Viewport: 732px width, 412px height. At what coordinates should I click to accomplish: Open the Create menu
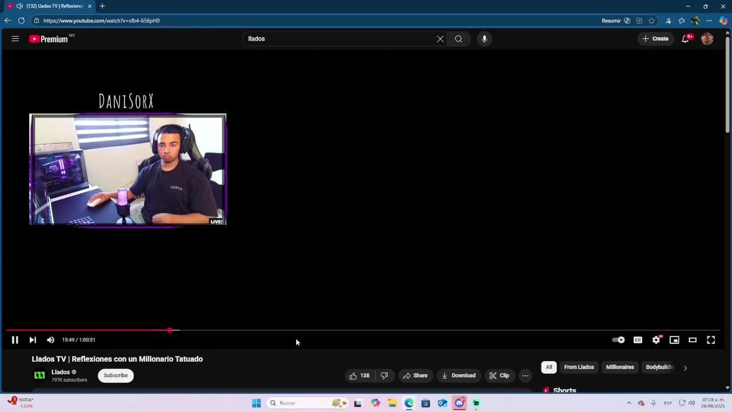655,39
